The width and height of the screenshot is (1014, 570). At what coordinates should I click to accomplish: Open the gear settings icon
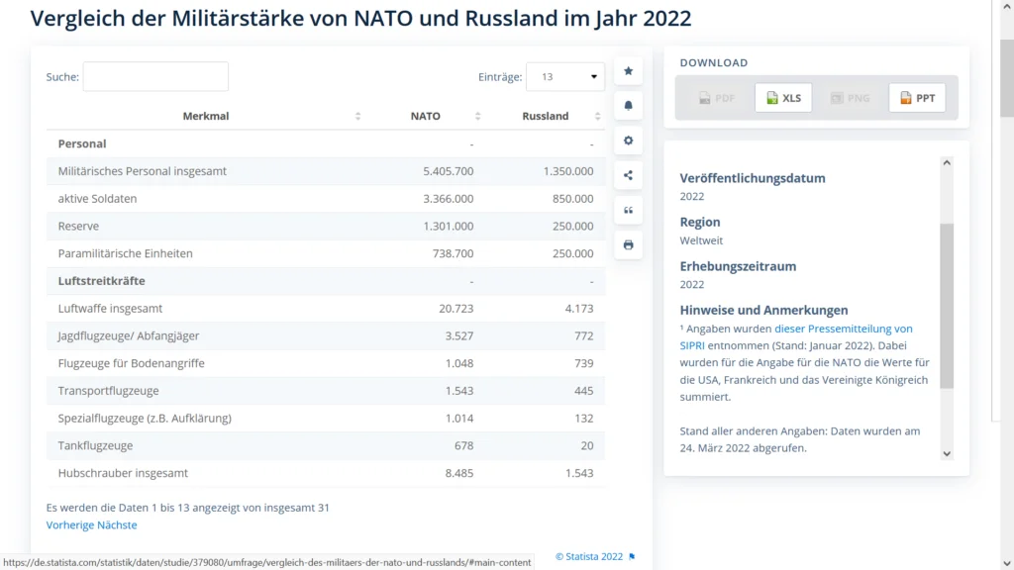(628, 141)
